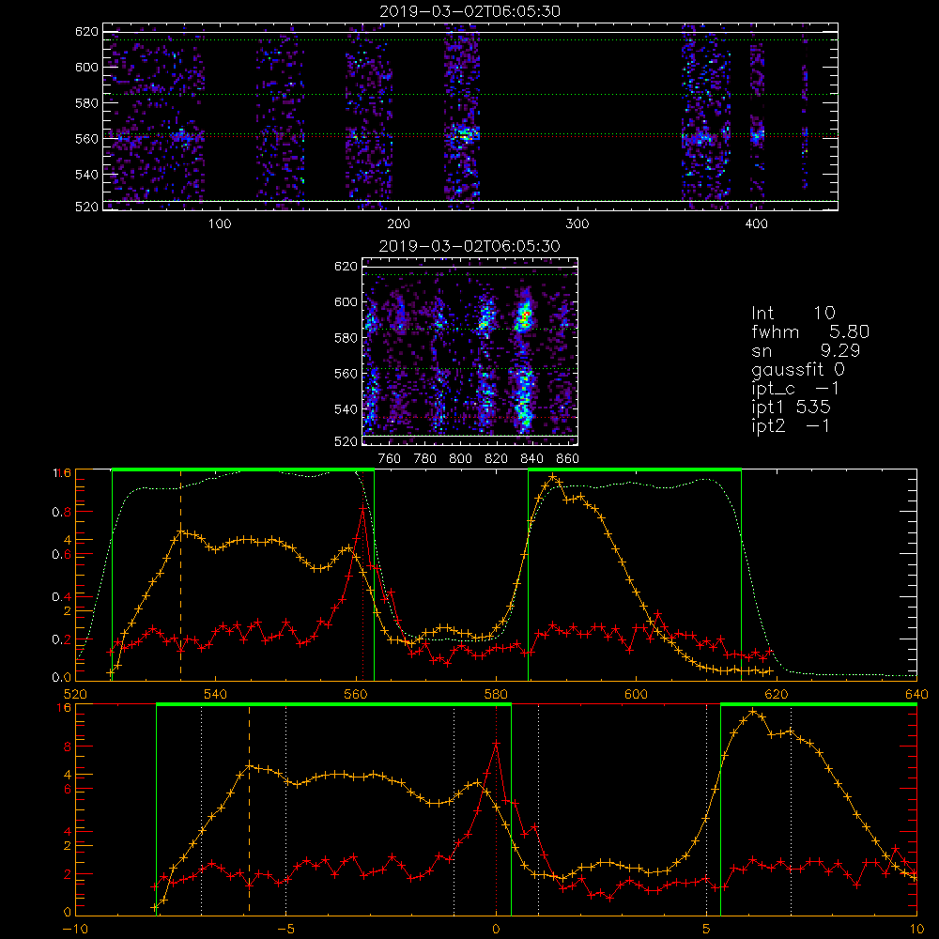Select the 'Int 10' readout
The height and width of the screenshot is (939, 939).
click(793, 313)
